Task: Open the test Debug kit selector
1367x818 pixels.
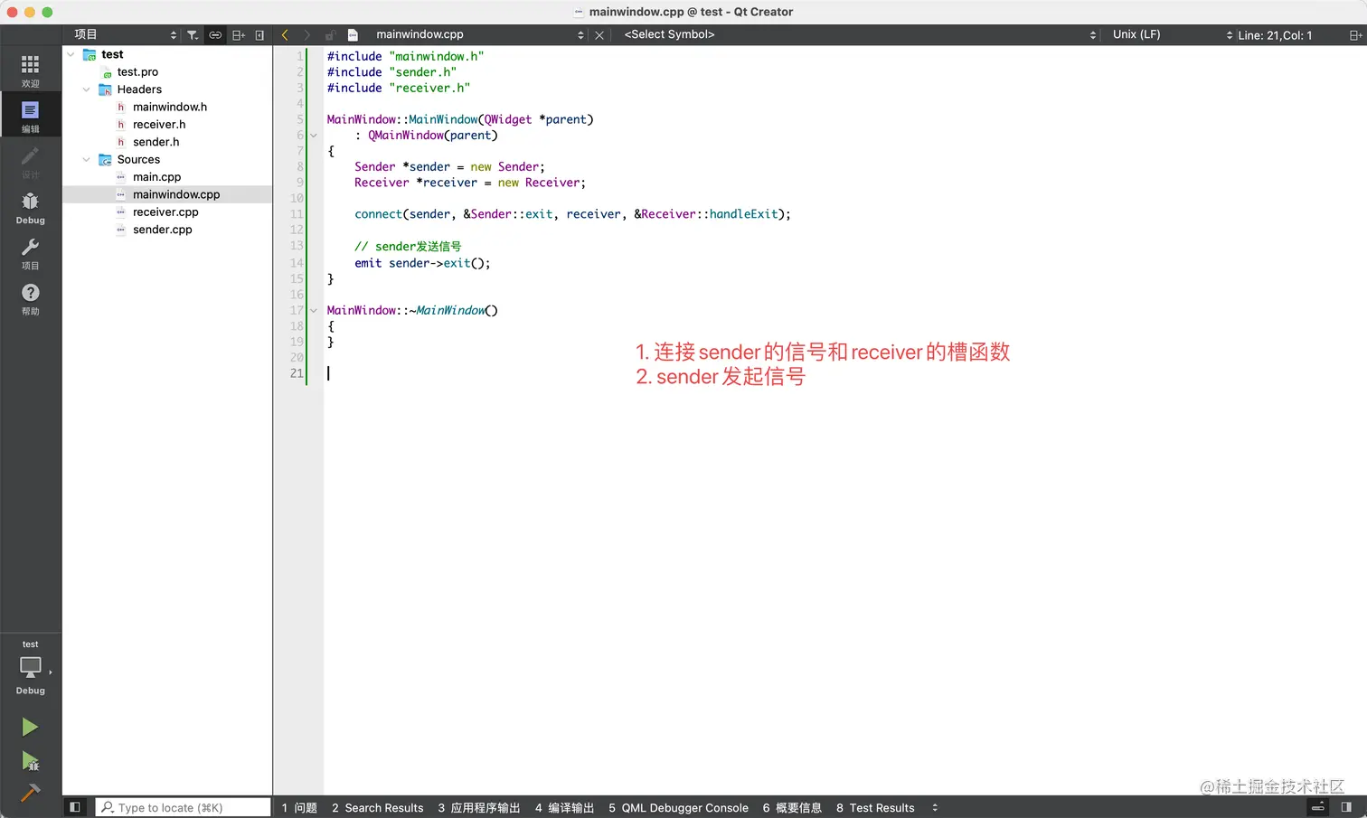Action: click(31, 669)
